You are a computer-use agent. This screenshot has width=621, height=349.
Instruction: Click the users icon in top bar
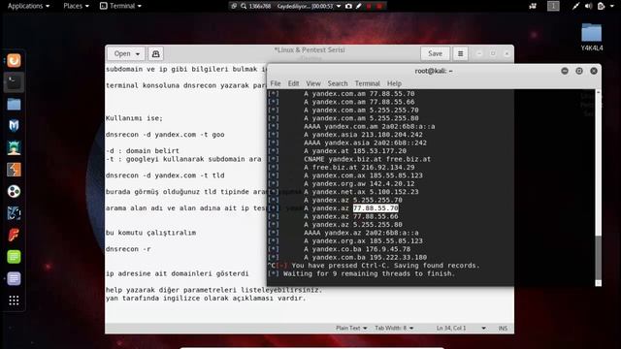[x=533, y=6]
